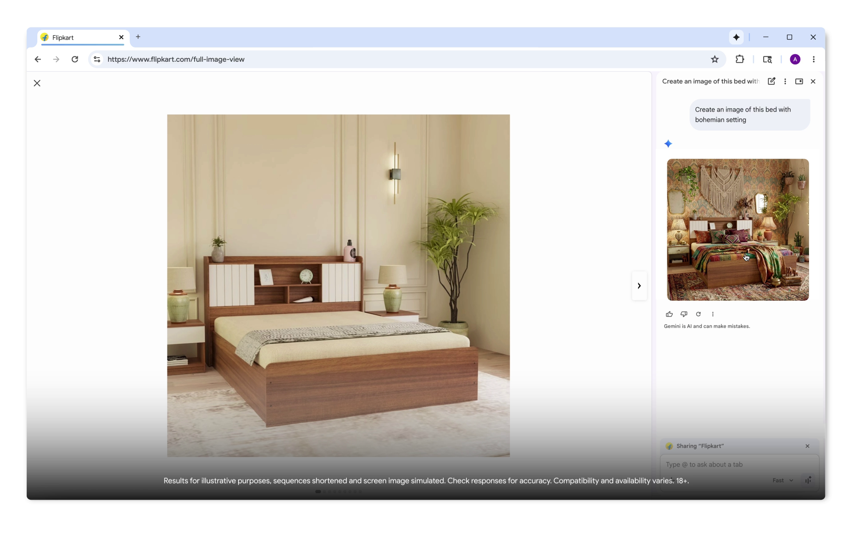This screenshot has height=533, width=853.
Task: Regenerate the Gemini response
Action: [x=698, y=314]
